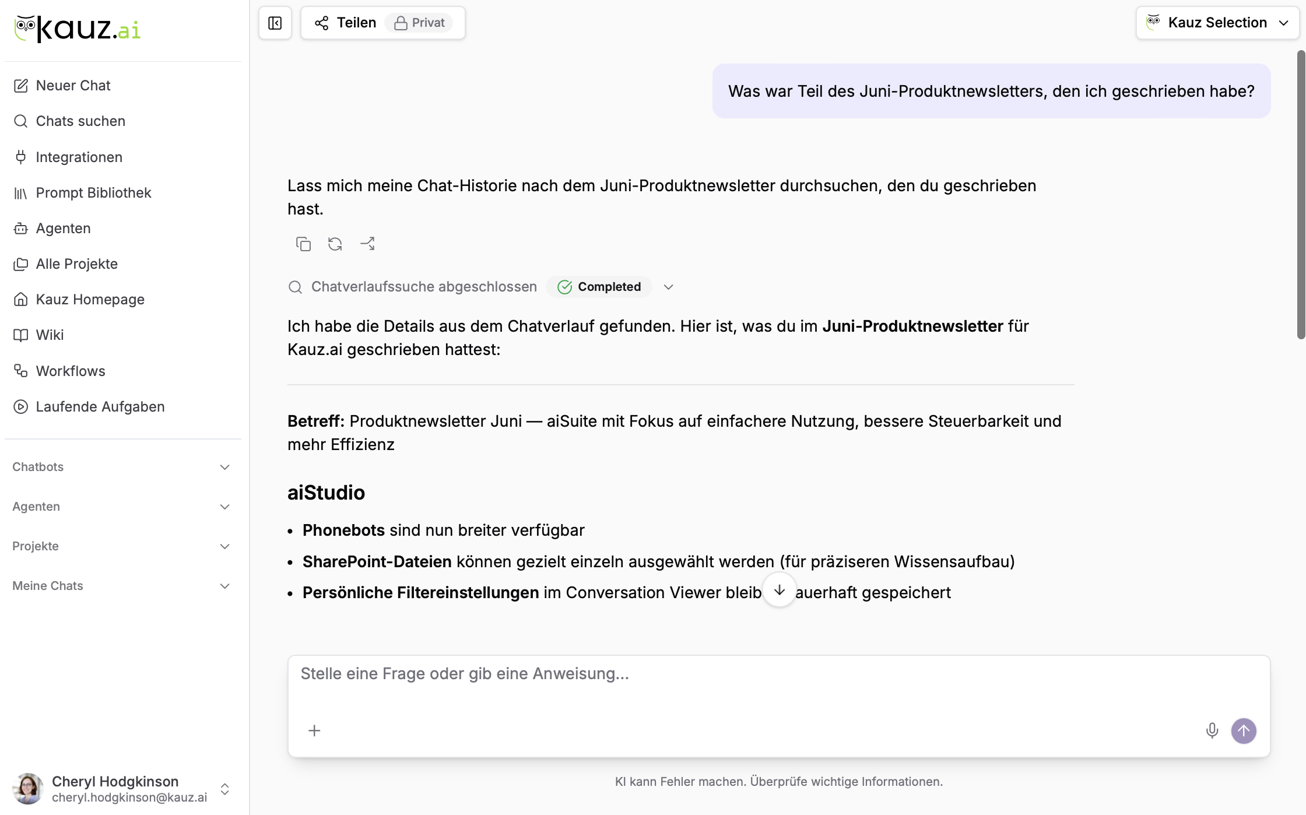Viewport: 1306px width, 815px height.
Task: Copy the assistant's response
Action: tap(303, 244)
